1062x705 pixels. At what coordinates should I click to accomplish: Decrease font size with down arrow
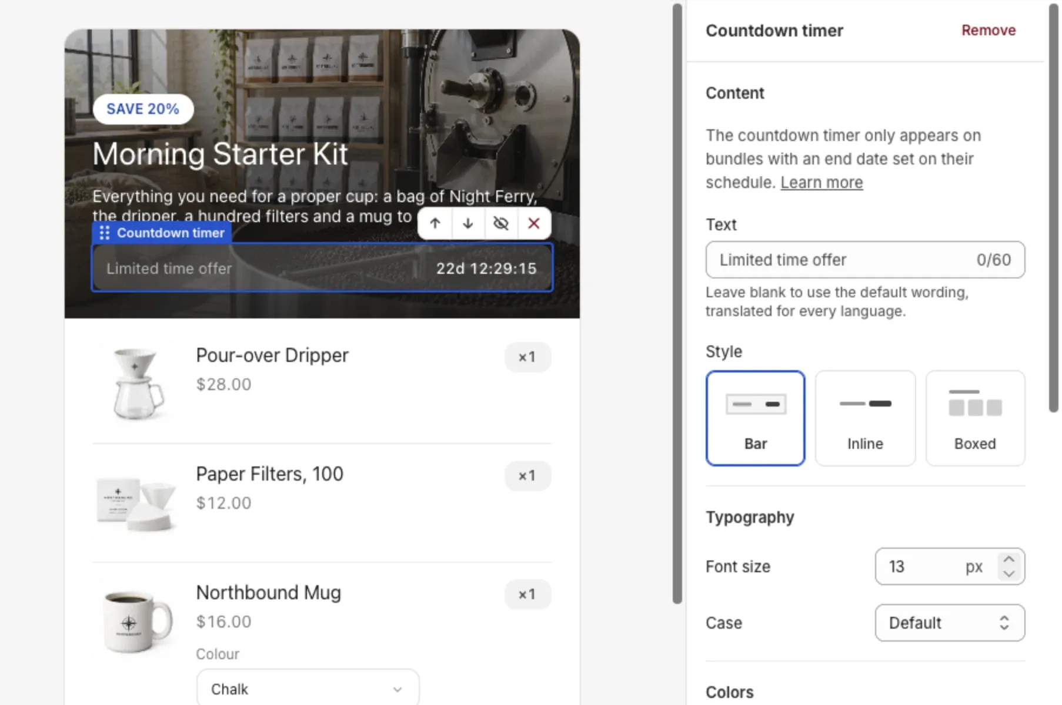(x=1009, y=573)
